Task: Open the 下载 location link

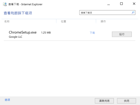Action: 92,33
